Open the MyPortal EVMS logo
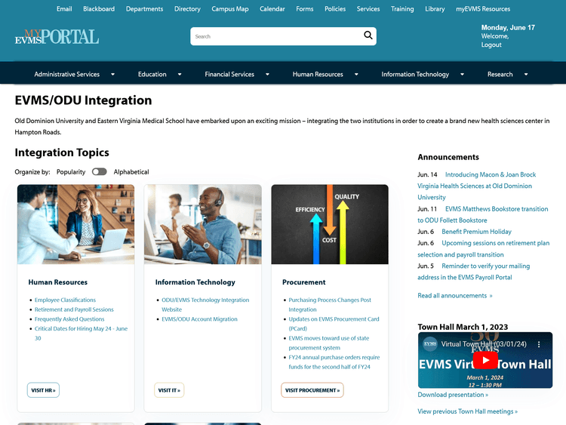566x425 pixels. coord(57,36)
